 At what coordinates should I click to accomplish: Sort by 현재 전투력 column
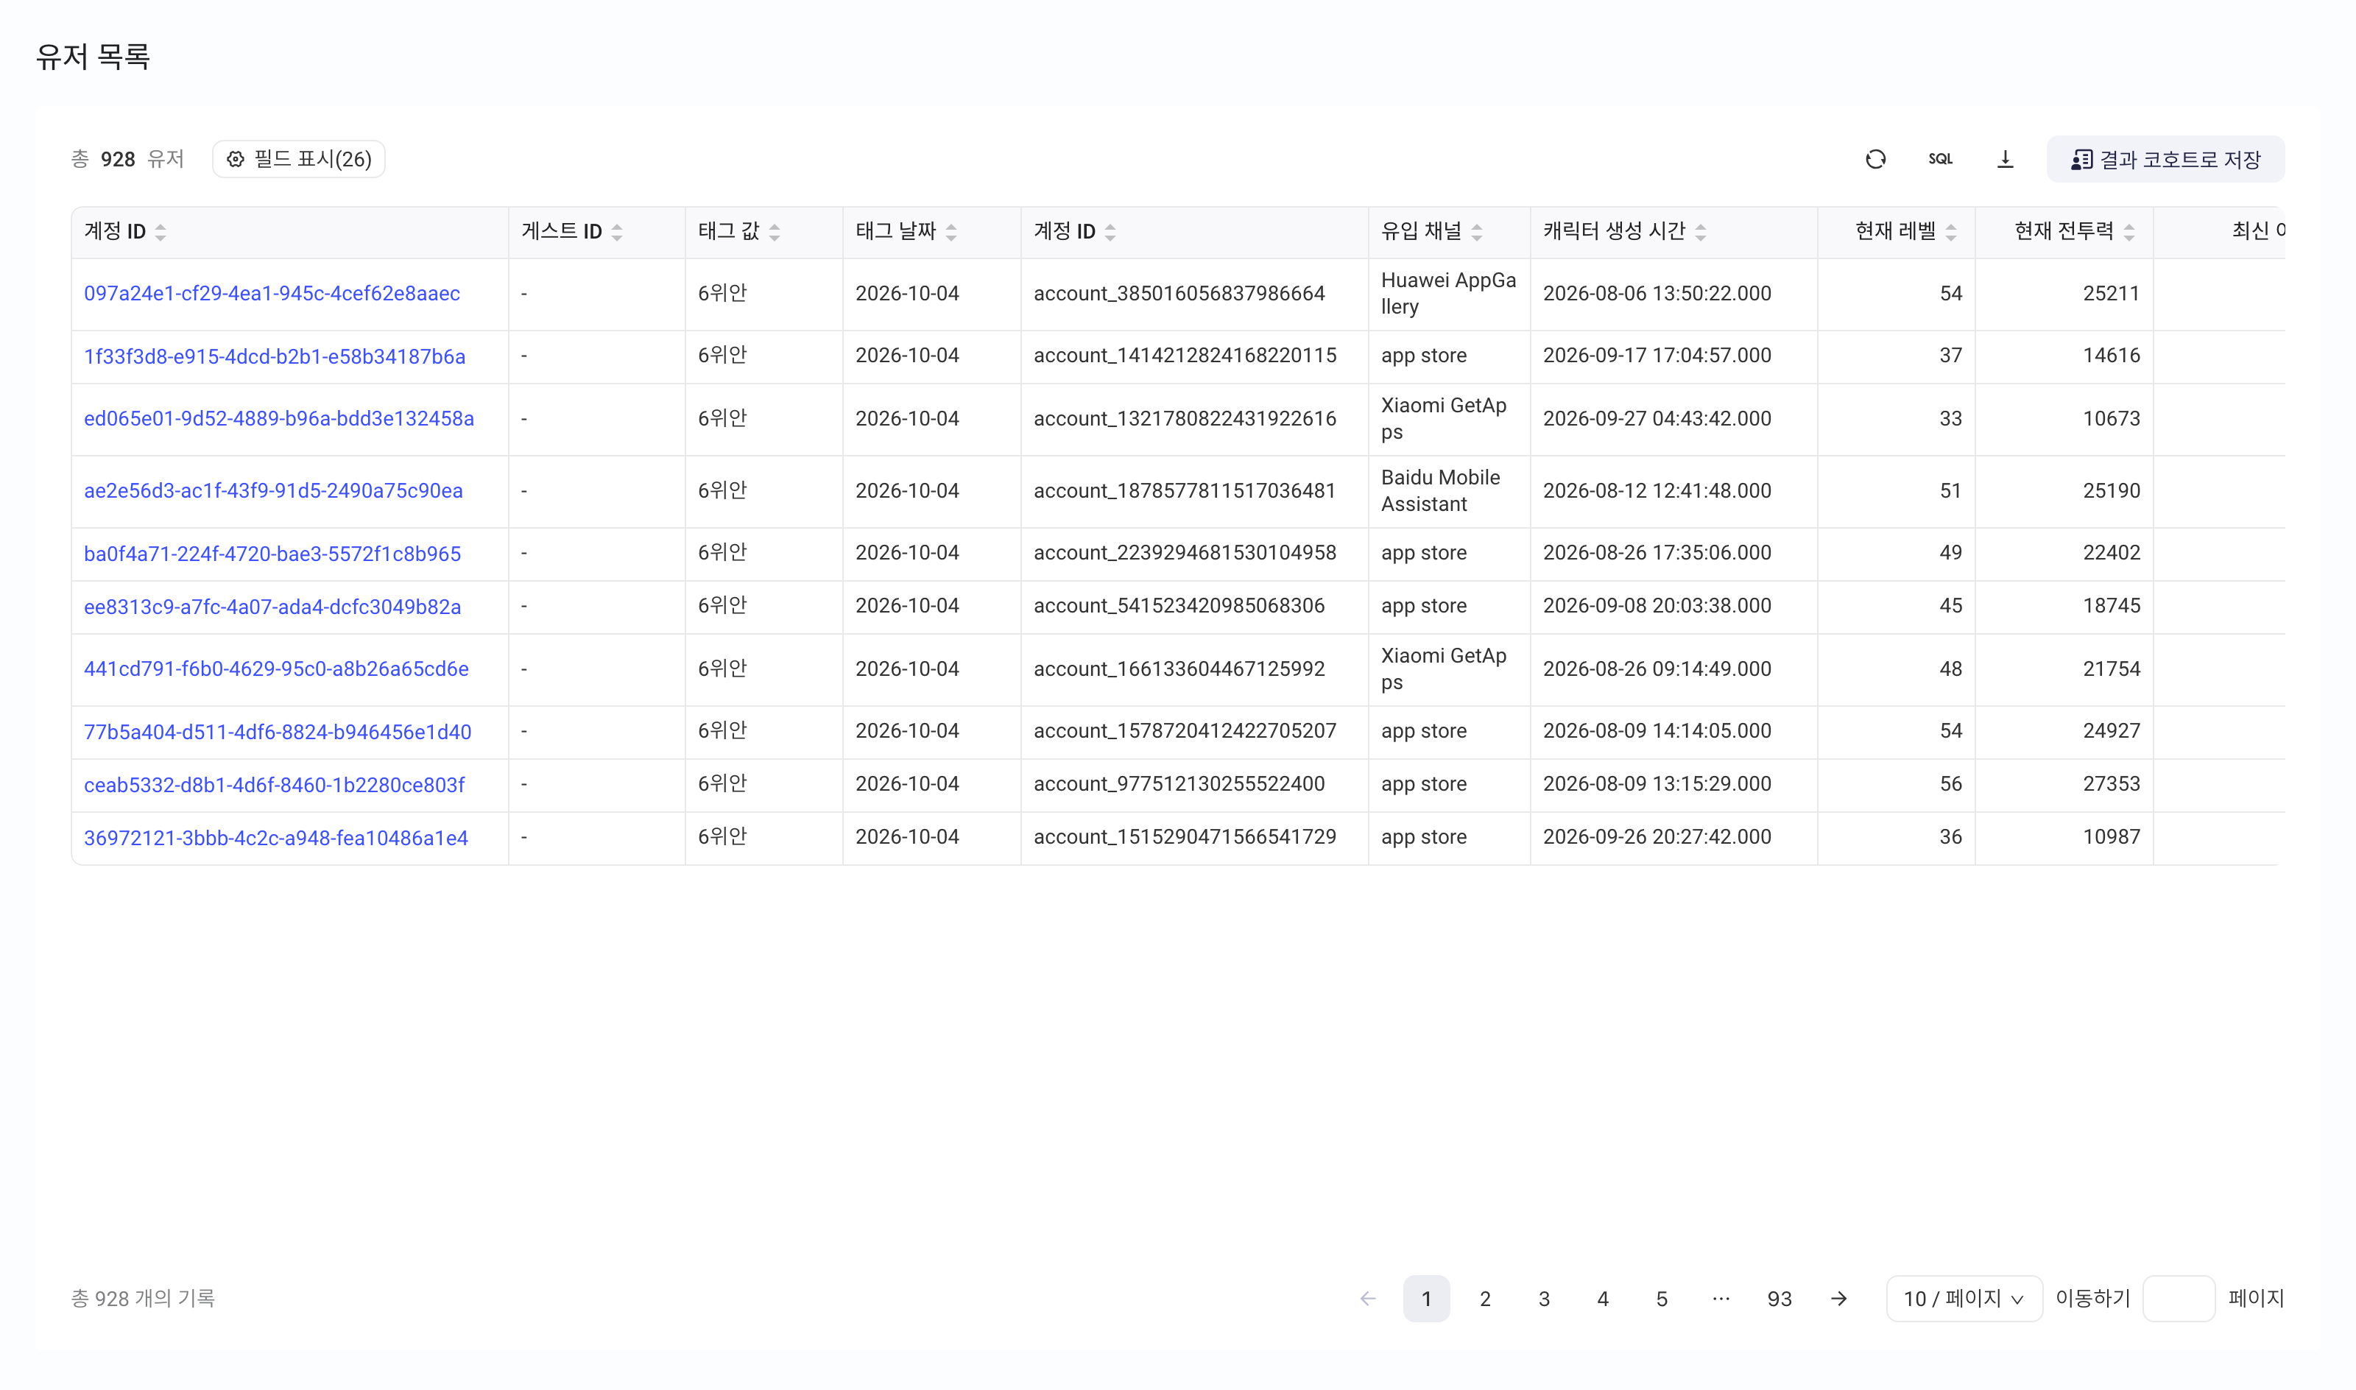2128,233
